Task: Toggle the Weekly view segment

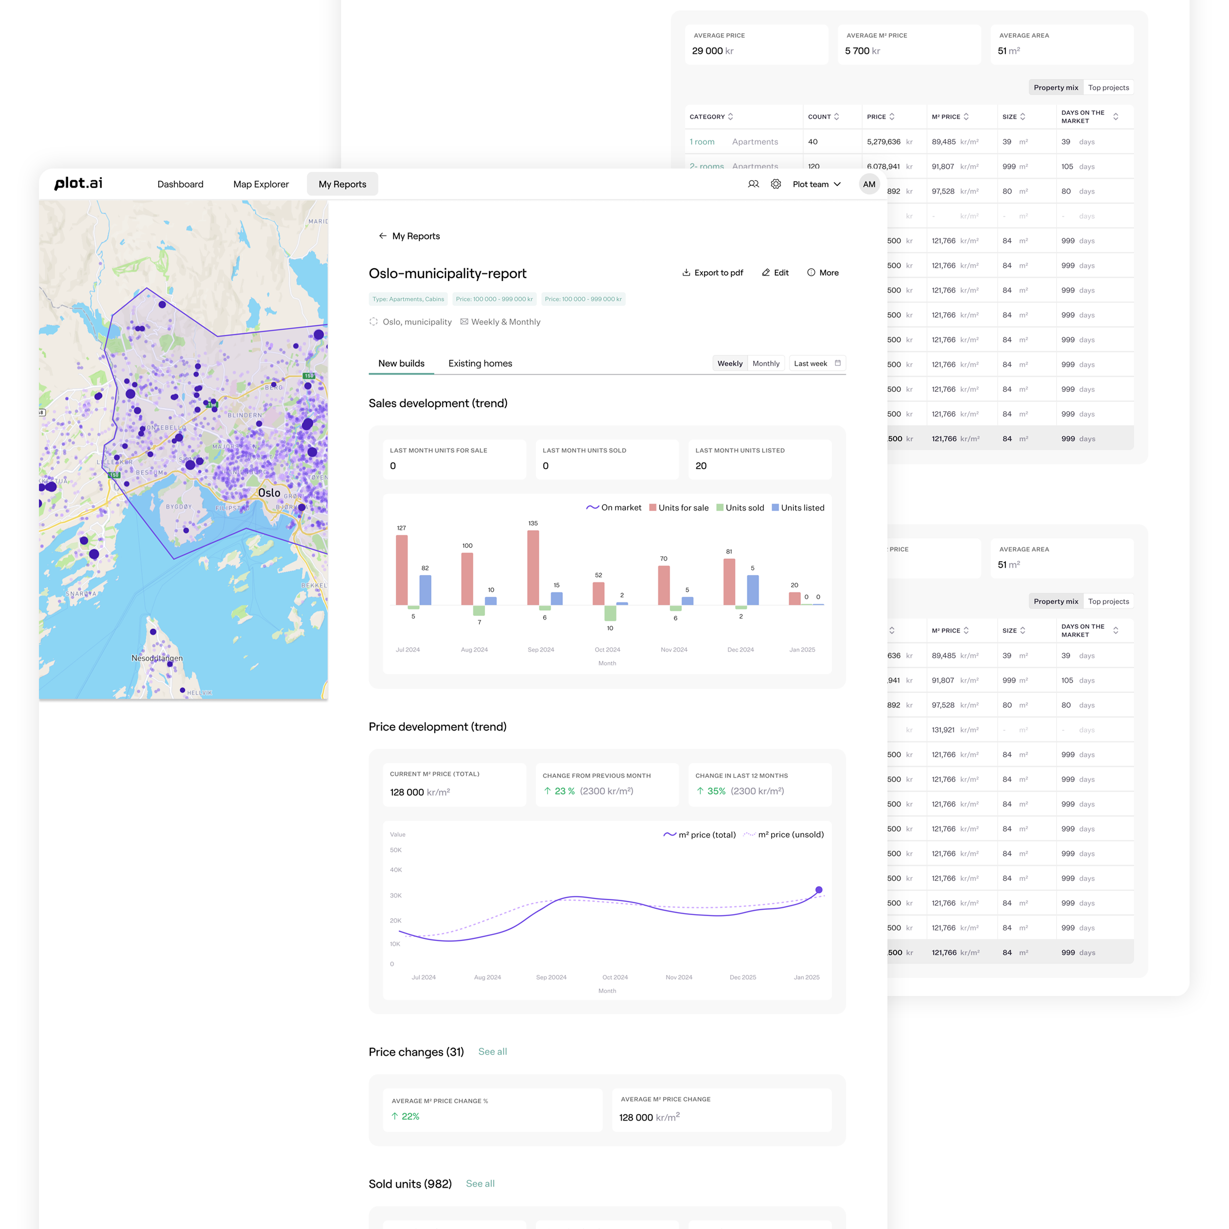Action: click(x=730, y=363)
